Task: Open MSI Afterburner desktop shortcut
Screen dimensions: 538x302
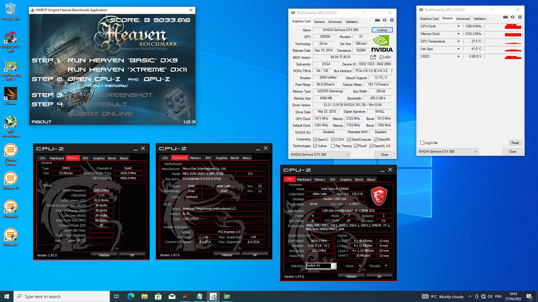Action: (10, 126)
